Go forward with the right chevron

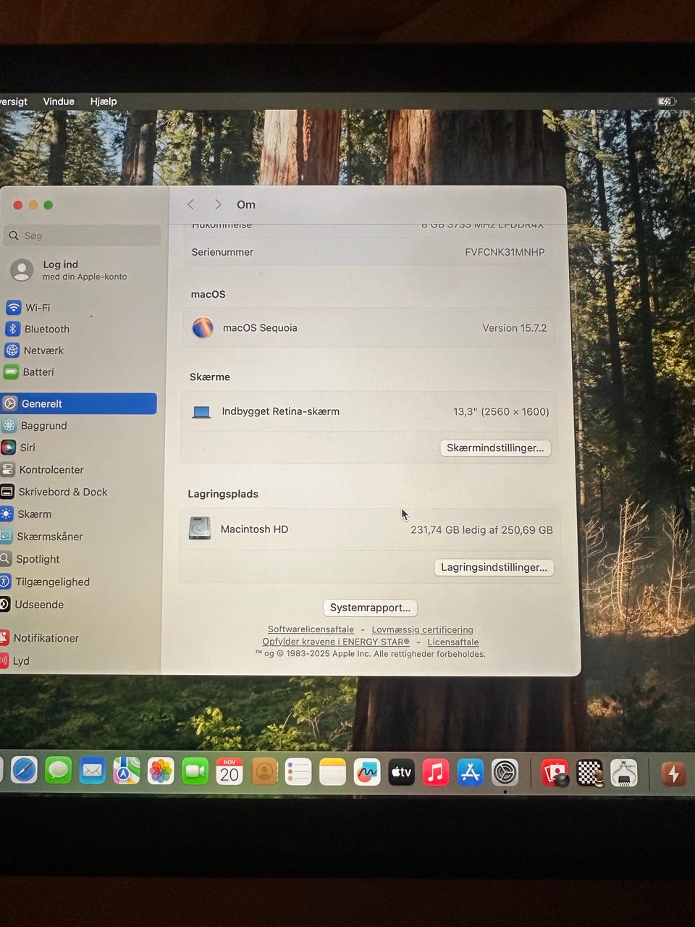click(x=217, y=205)
